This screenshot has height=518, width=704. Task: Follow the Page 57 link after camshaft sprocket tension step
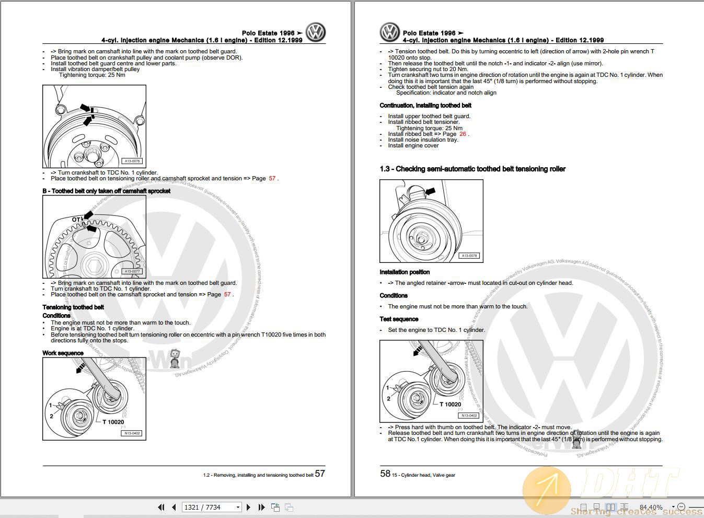[x=227, y=294]
